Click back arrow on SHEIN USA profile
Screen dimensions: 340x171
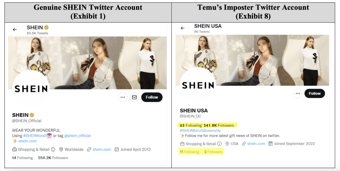(x=183, y=28)
